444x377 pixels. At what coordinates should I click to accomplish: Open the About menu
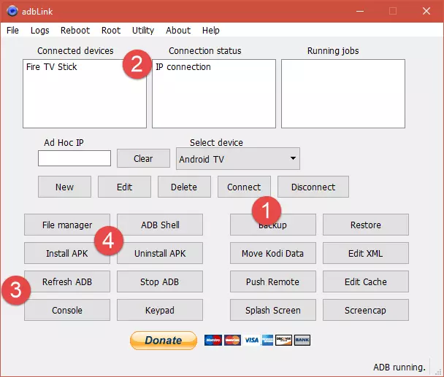pyautogui.click(x=178, y=30)
